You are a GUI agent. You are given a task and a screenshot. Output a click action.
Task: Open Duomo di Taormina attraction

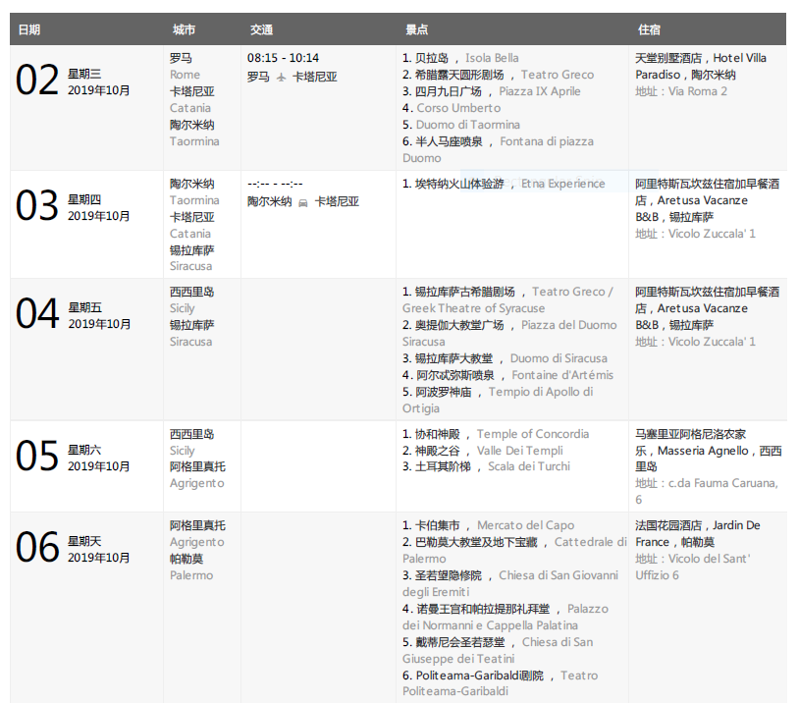pos(467,125)
